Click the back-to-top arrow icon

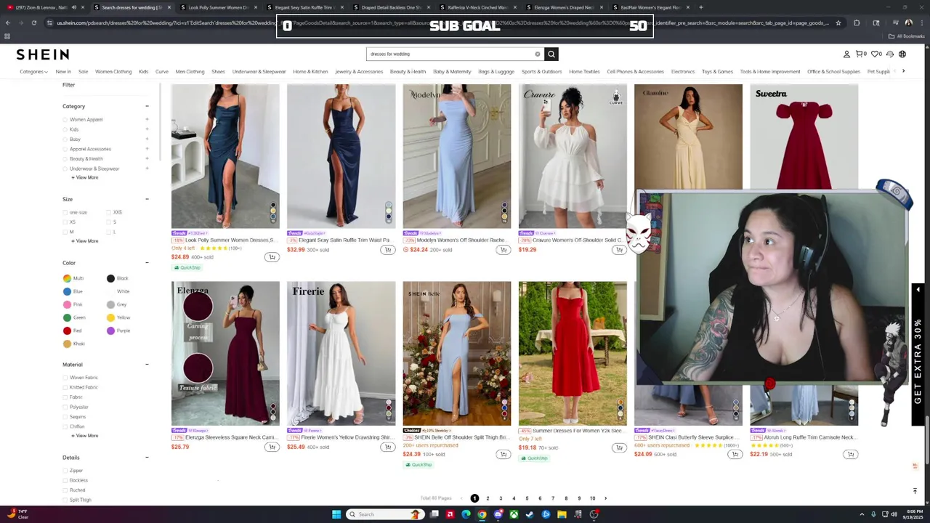(915, 491)
